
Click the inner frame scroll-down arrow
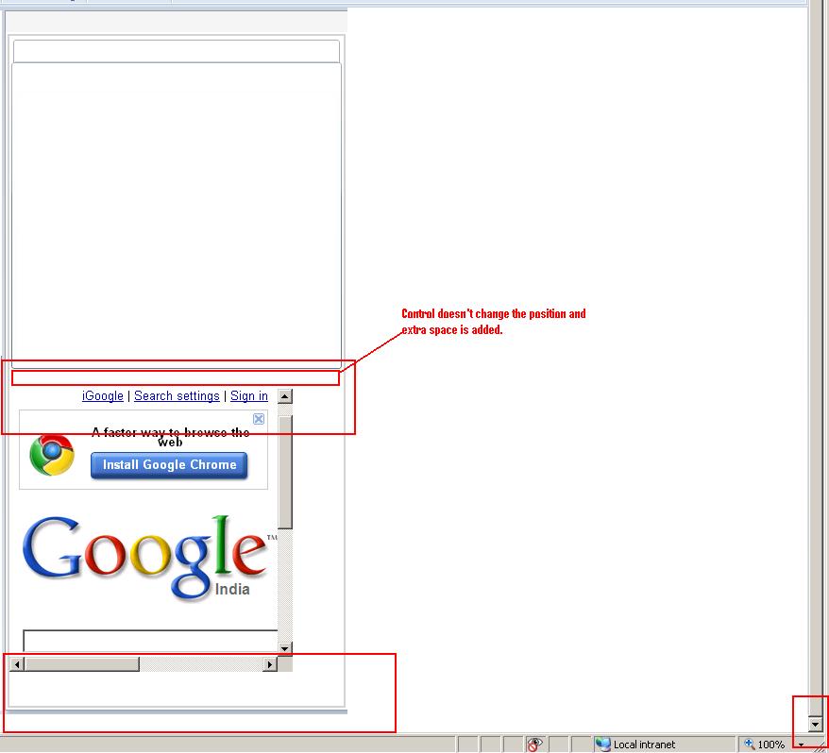[285, 648]
